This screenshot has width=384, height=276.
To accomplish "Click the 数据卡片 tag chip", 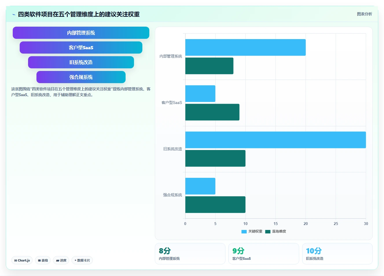I will click(x=82, y=260).
